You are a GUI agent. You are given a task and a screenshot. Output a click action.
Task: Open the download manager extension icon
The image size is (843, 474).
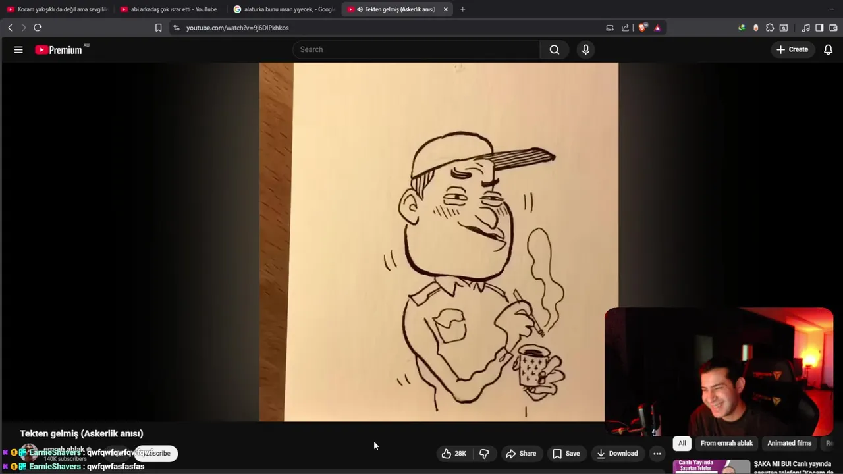click(x=742, y=28)
